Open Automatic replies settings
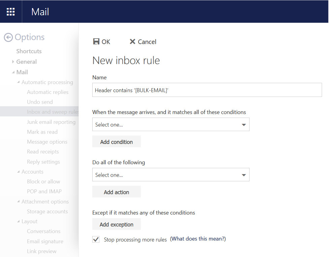329x257 pixels. [47, 92]
